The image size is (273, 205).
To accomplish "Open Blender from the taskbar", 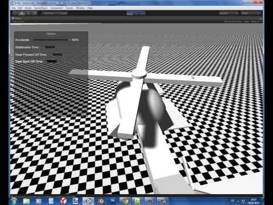I will (x=101, y=201).
